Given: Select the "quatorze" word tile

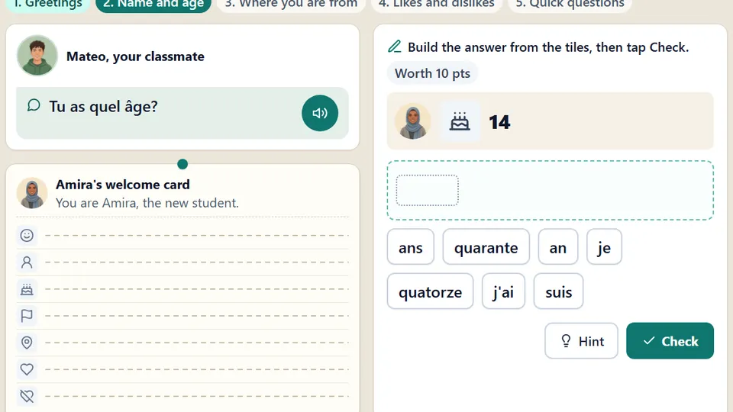Looking at the screenshot, I should [x=430, y=291].
